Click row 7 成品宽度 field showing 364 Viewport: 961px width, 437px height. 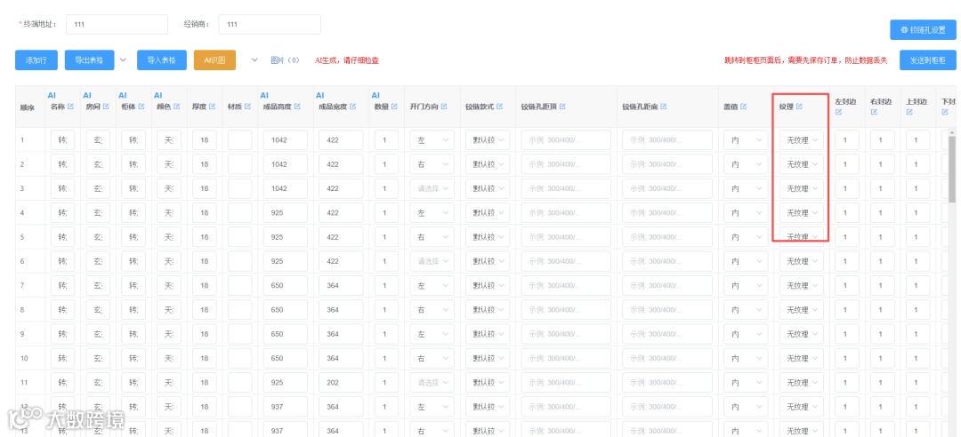click(x=341, y=286)
